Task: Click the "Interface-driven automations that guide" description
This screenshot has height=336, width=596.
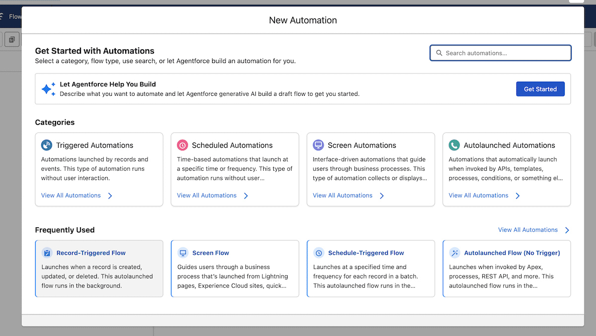Action: [370, 169]
